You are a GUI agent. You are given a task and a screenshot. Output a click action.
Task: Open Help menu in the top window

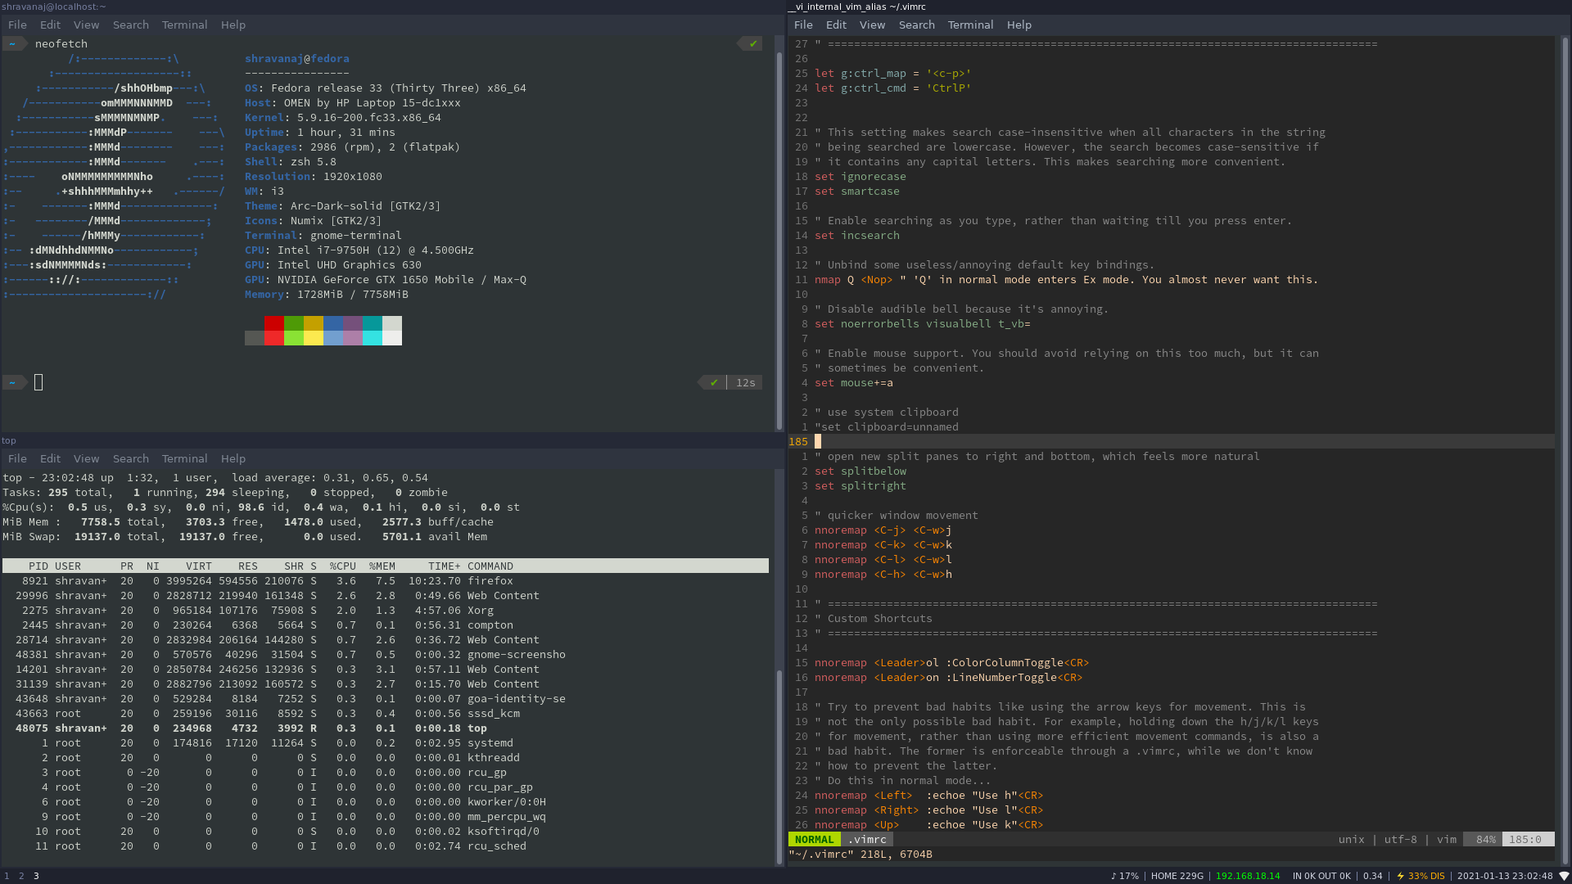[x=233, y=459]
